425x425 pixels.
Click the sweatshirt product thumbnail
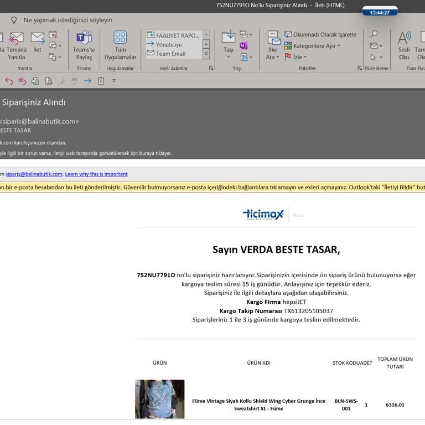coord(159,399)
